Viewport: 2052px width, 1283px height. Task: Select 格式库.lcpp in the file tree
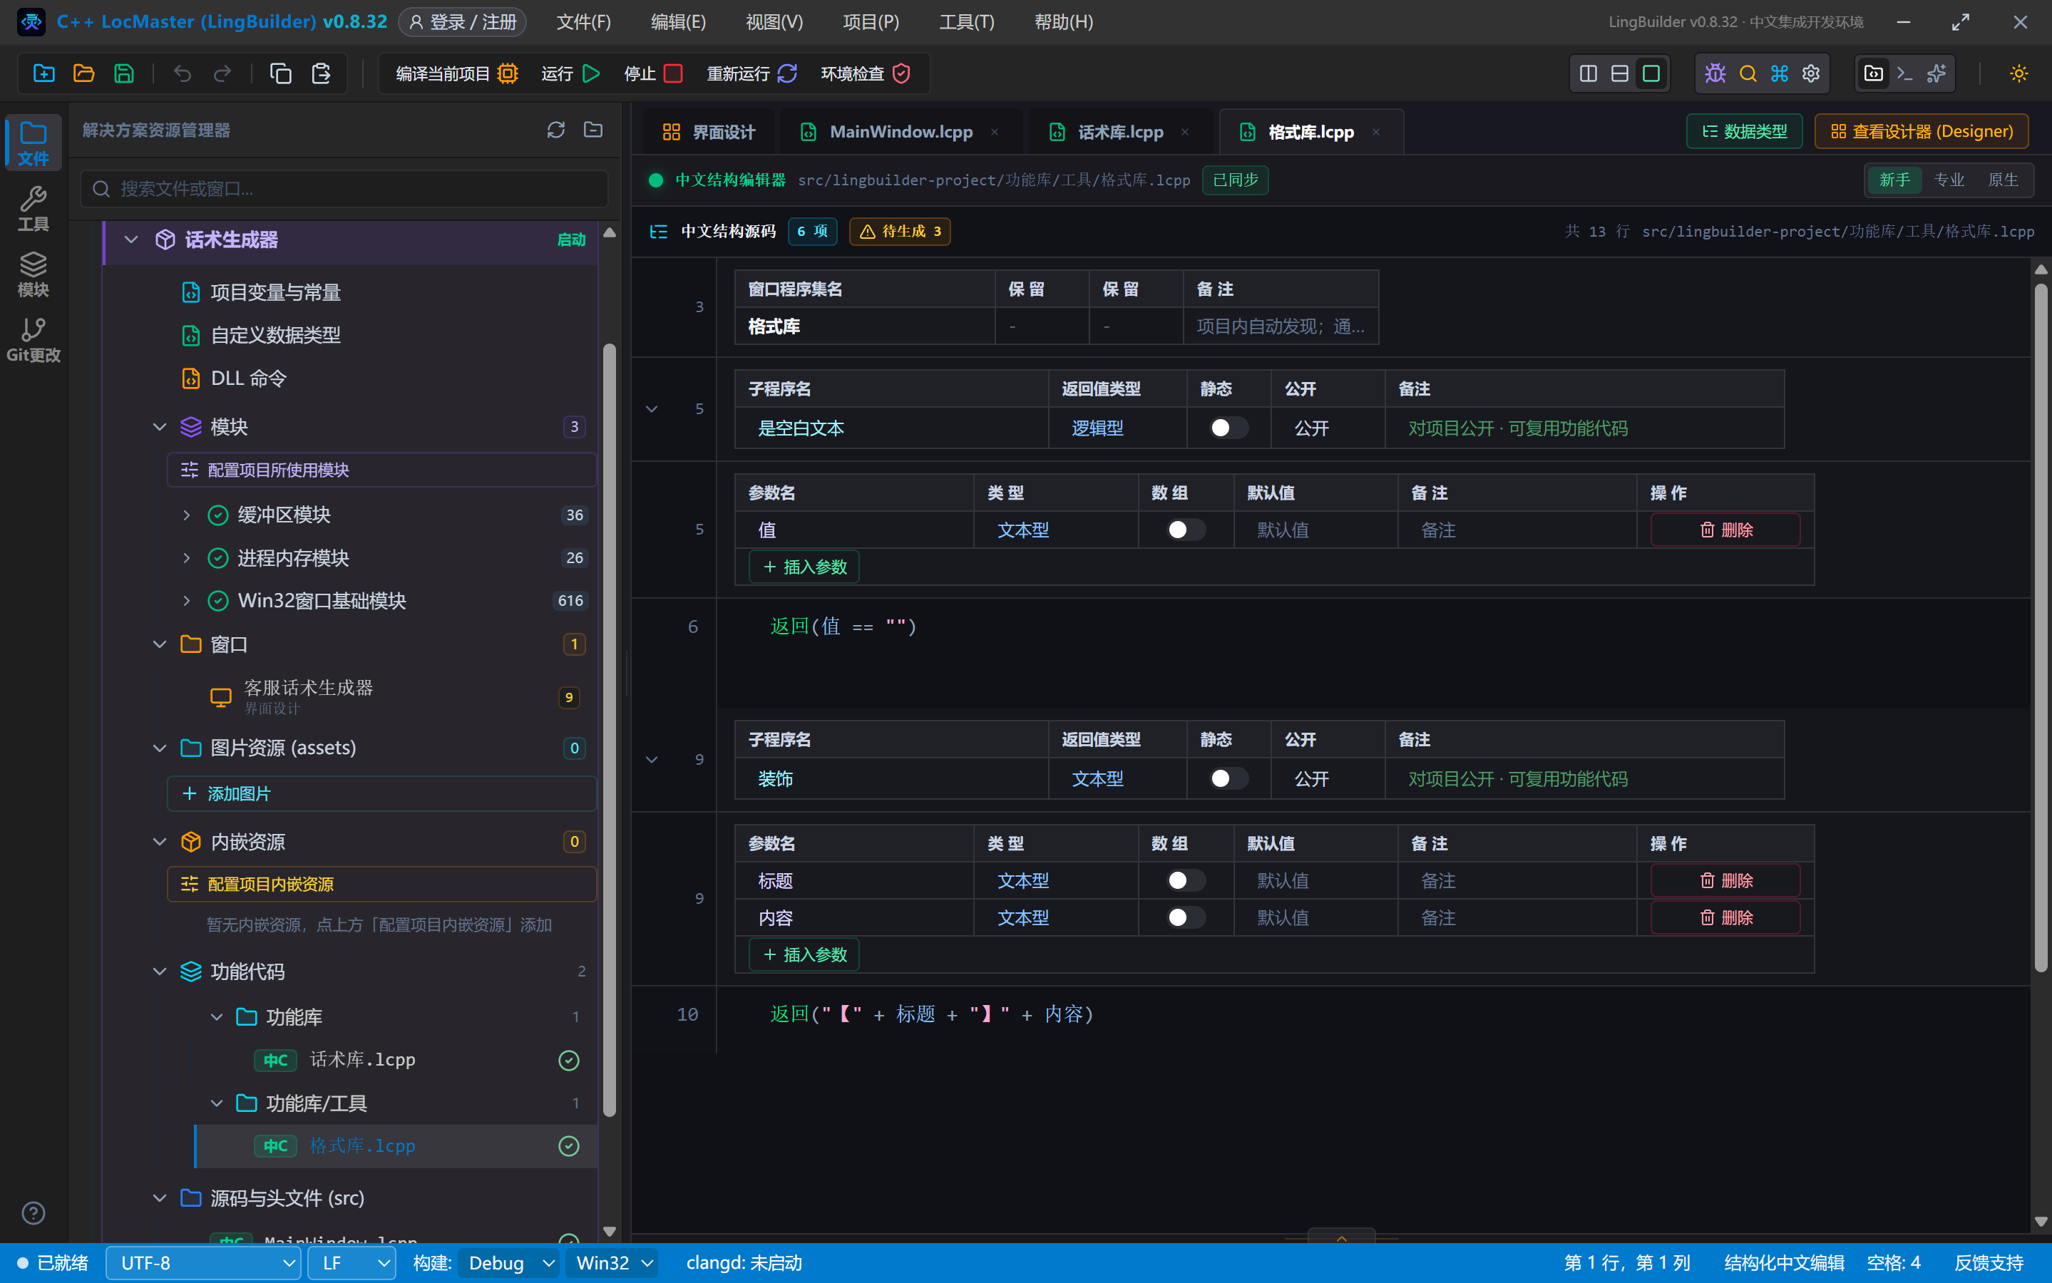(396, 1146)
